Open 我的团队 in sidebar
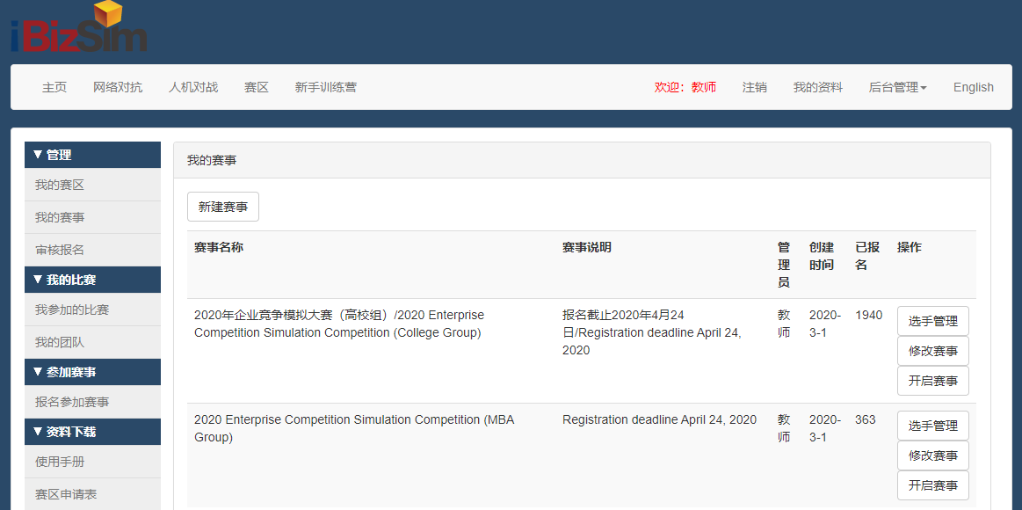The width and height of the screenshot is (1022, 510). click(x=92, y=342)
